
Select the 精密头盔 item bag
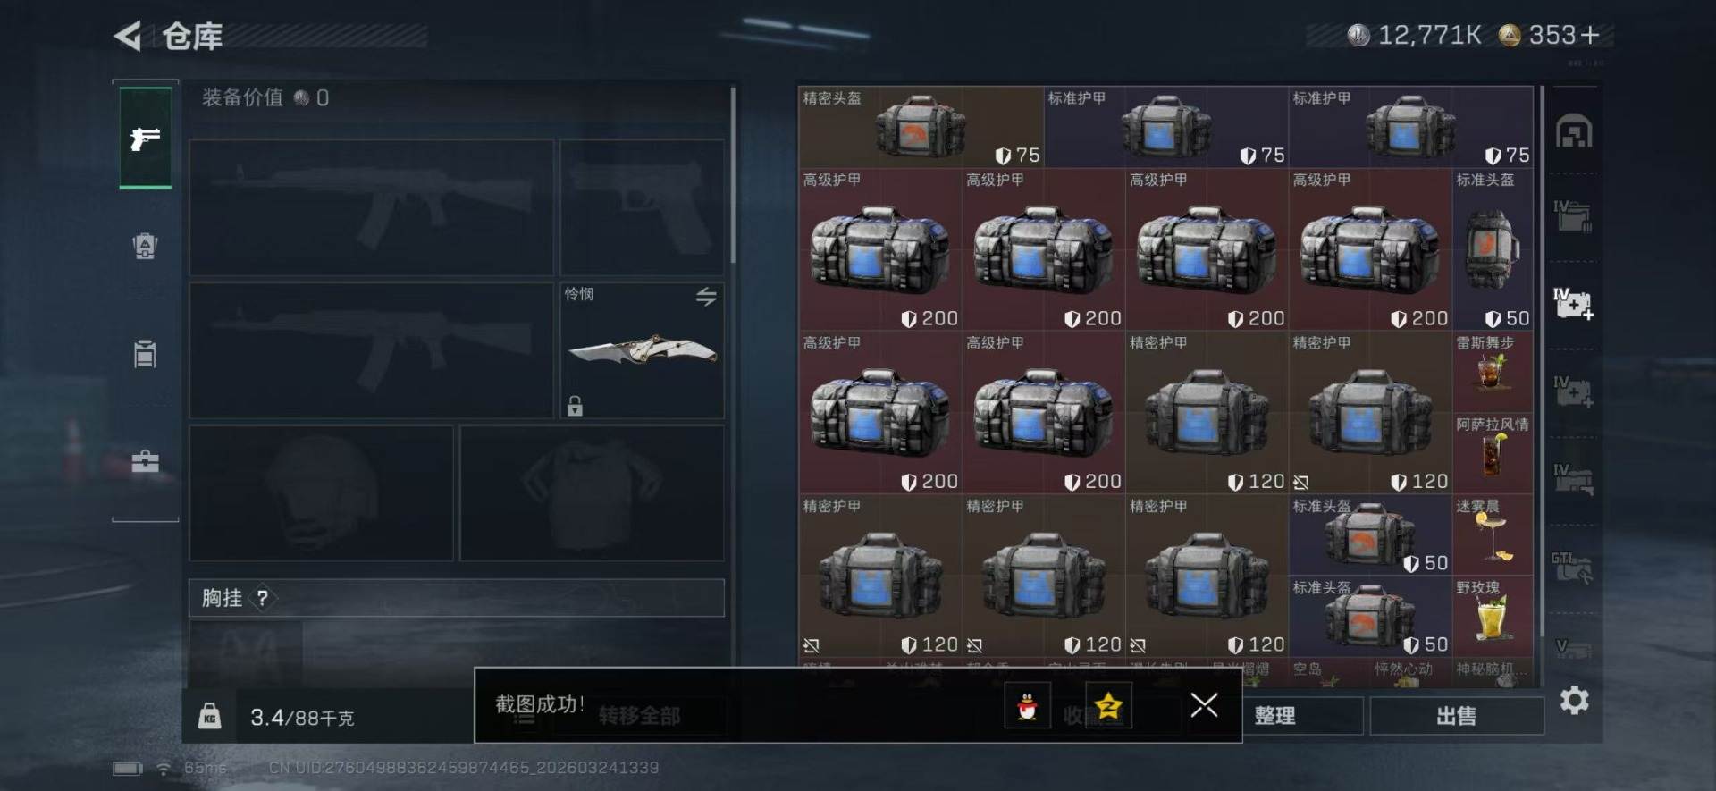tap(921, 127)
